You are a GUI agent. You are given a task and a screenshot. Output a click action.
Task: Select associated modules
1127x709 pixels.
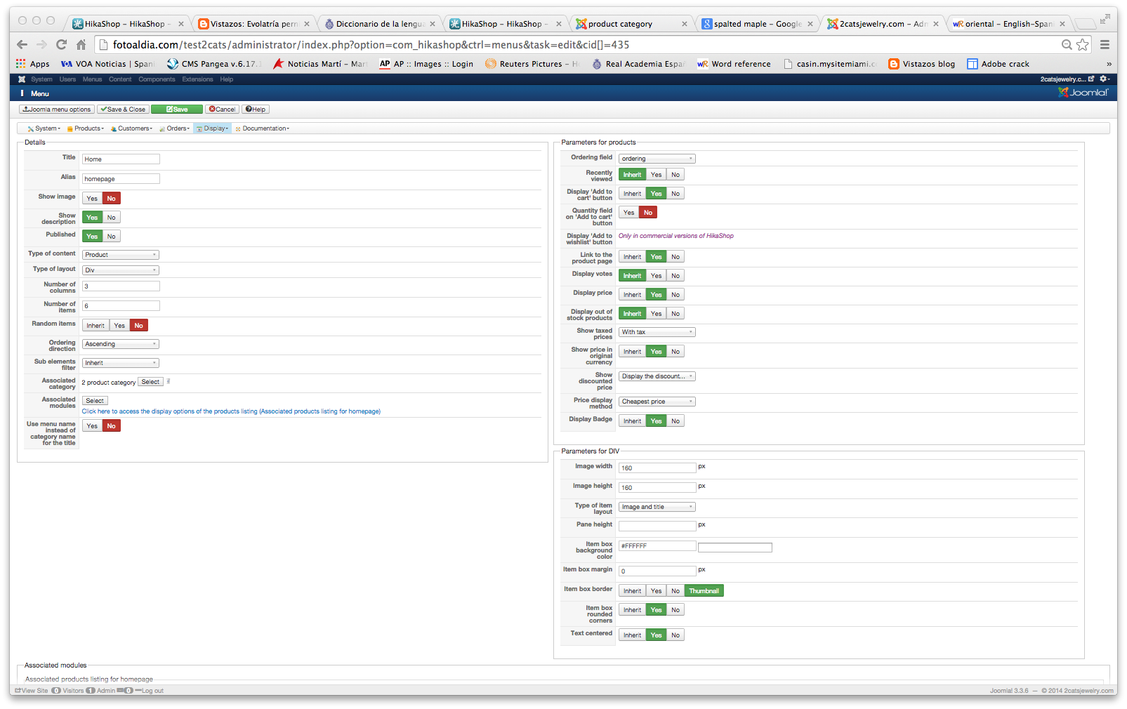coord(95,401)
